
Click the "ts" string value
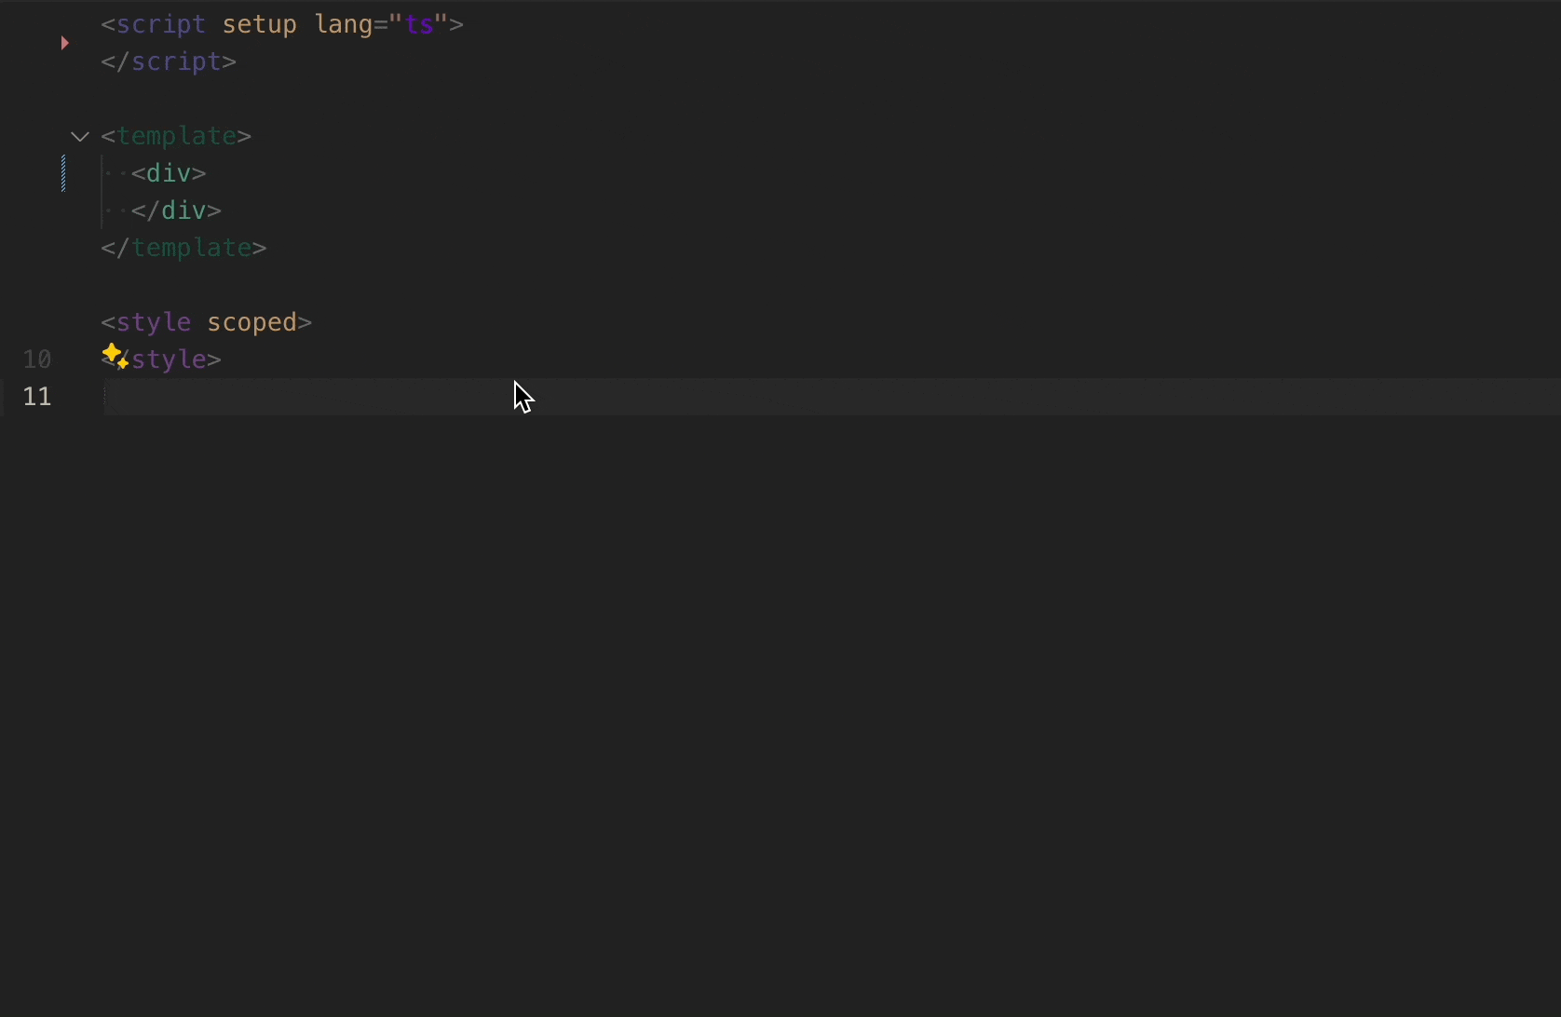click(x=419, y=24)
